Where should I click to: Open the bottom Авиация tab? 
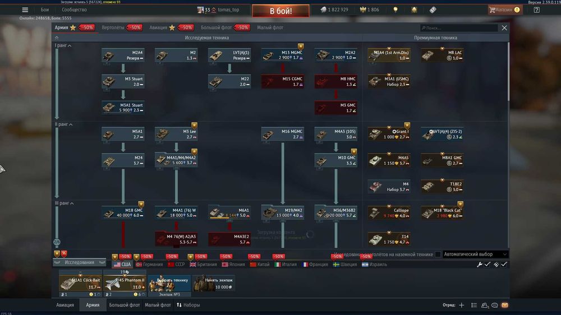coord(65,305)
